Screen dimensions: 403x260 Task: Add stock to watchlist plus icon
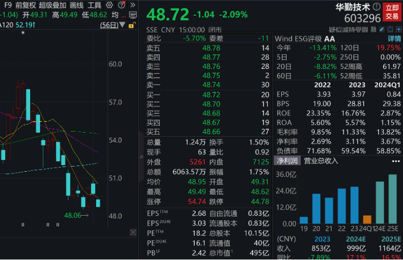coord(399,29)
